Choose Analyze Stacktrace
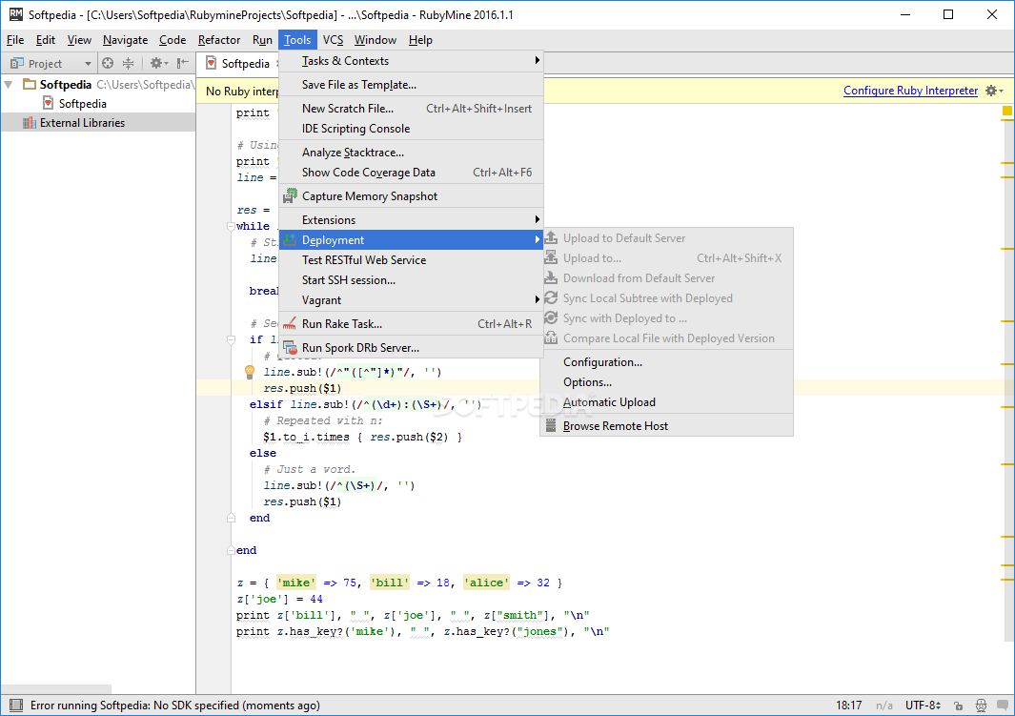Screen dimensions: 1015x716 (411, 153)
